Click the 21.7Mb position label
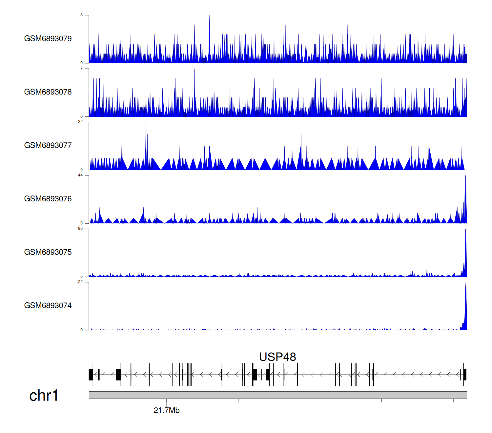The height and width of the screenshot is (433, 492). (167, 410)
